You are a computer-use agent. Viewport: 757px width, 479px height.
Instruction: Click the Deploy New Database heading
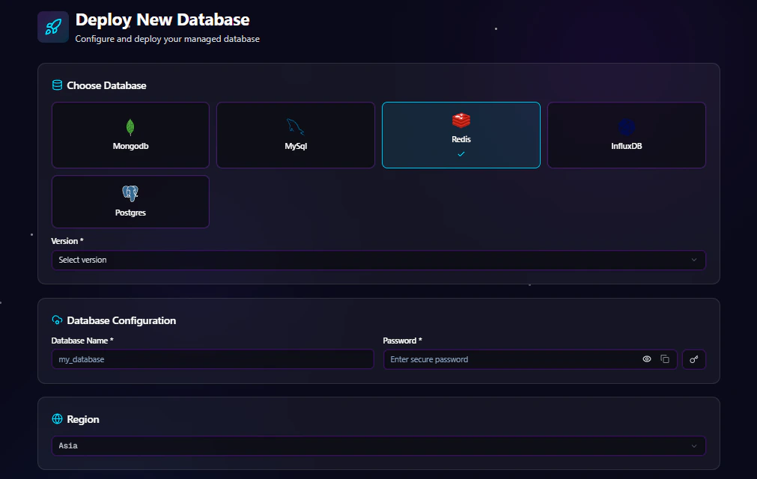(162, 19)
